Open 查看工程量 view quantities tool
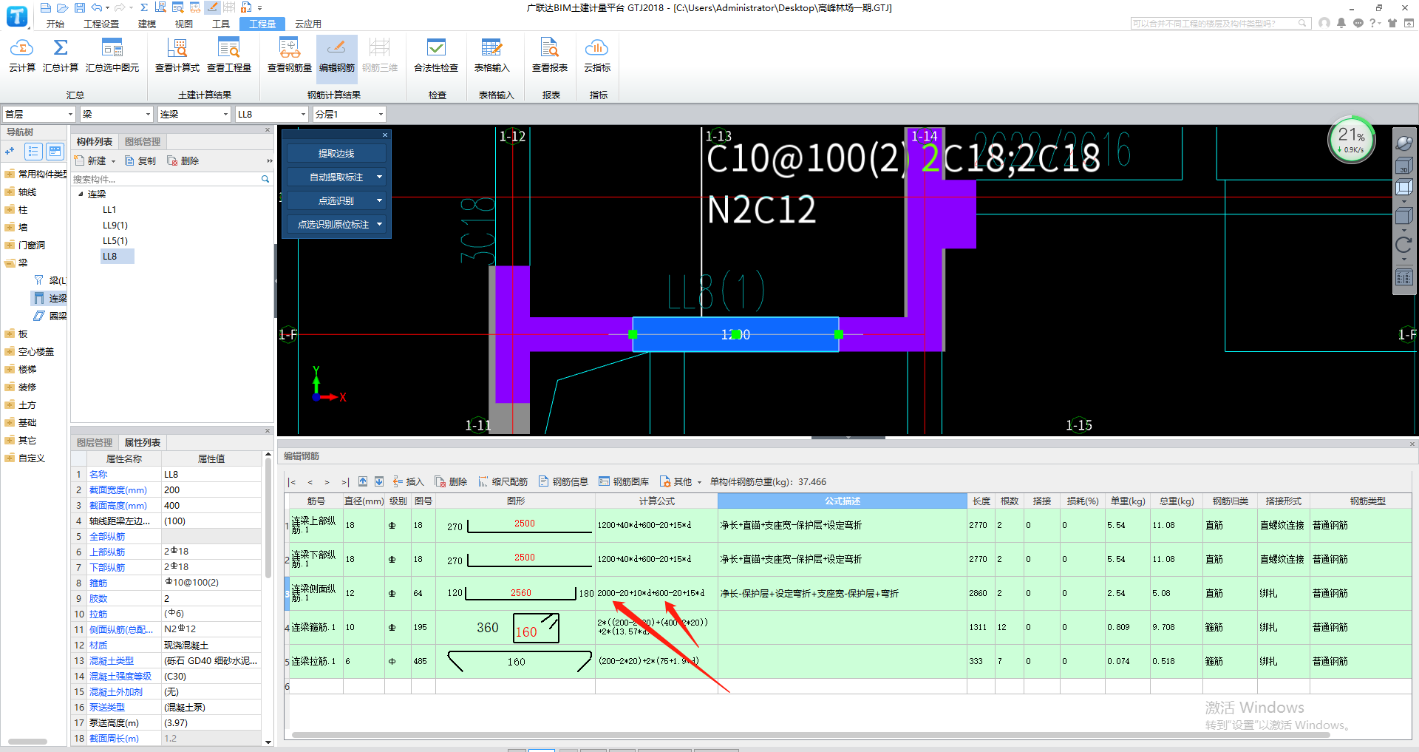This screenshot has width=1419, height=752. pyautogui.click(x=229, y=55)
